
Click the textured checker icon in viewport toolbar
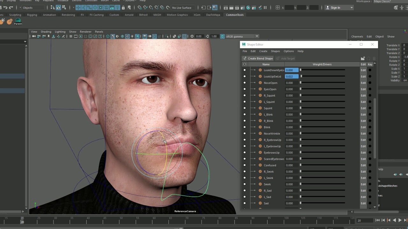(127, 36)
